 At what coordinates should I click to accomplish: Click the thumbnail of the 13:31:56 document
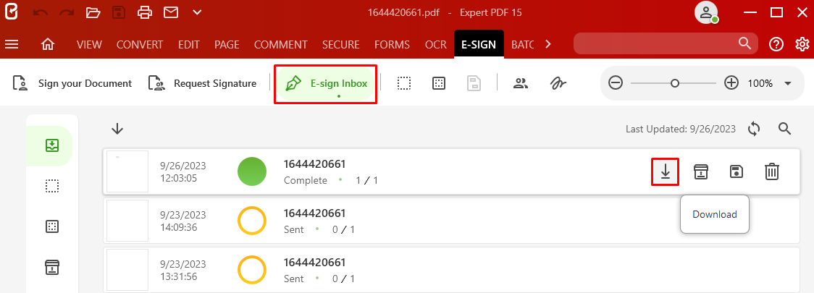[127, 270]
